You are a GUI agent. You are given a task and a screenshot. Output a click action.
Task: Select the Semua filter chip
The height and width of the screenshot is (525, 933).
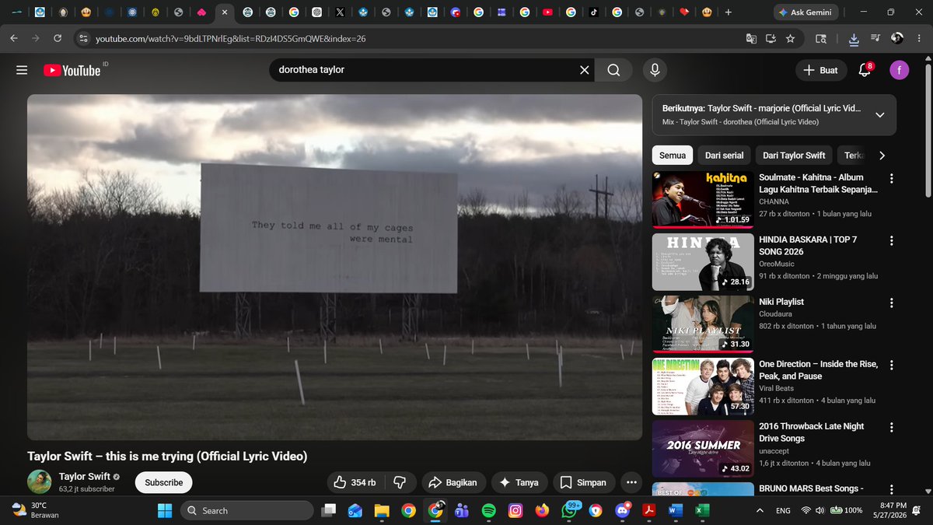(x=673, y=156)
